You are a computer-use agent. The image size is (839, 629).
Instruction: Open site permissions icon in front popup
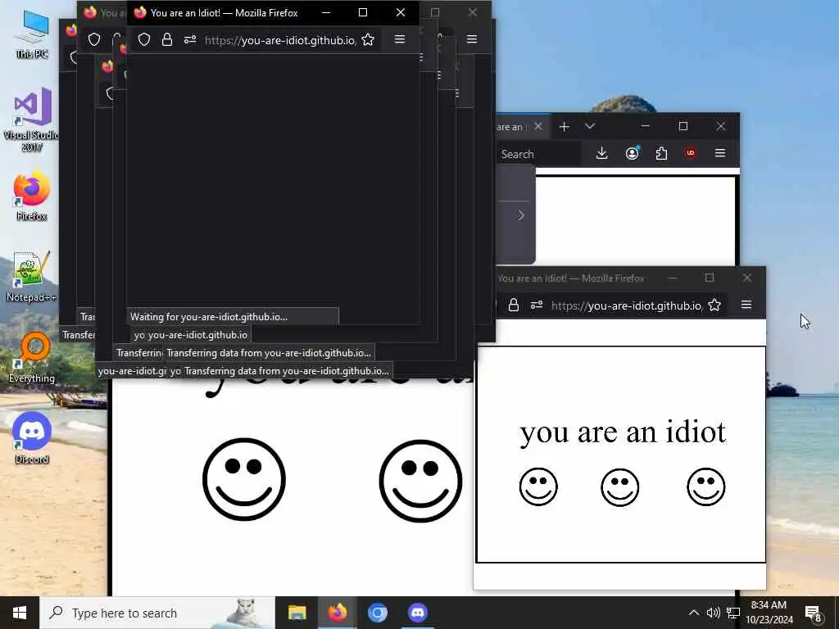[190, 39]
